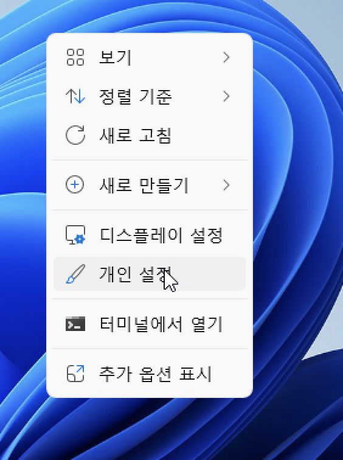This screenshot has width=343, height=460.
Task: Select 개인 설정 (Personalize) menu entry
Action: [150, 274]
